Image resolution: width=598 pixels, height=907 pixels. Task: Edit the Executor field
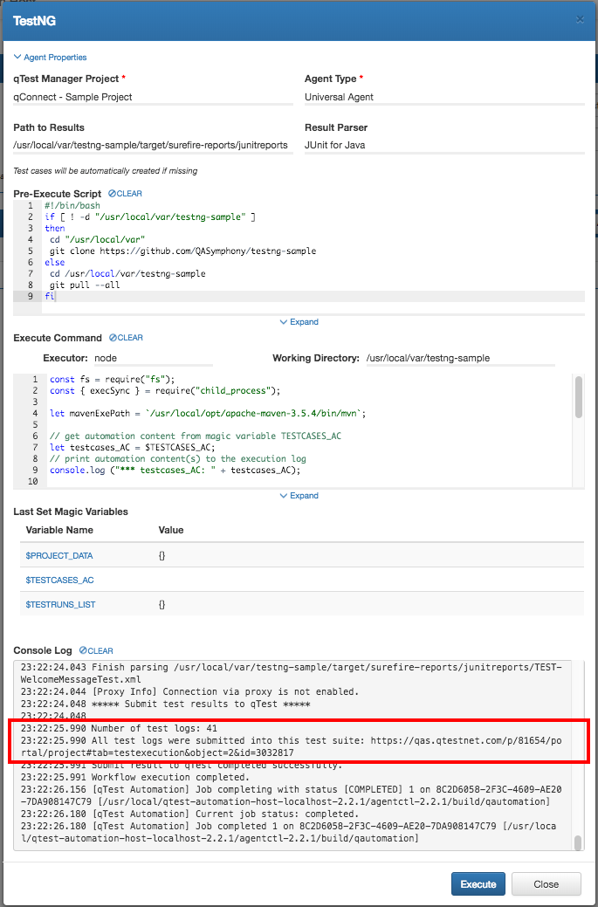pos(153,358)
